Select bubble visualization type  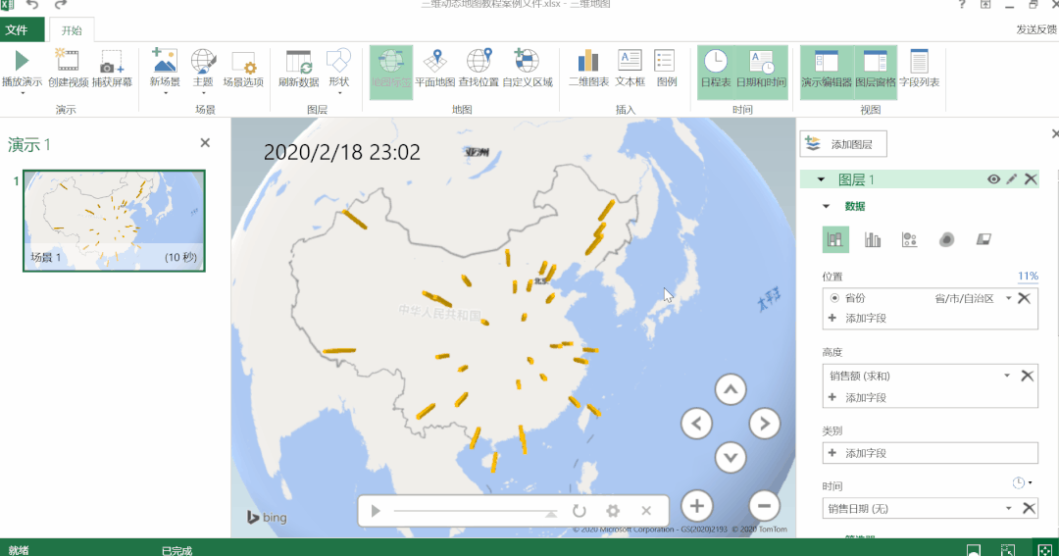(x=909, y=239)
